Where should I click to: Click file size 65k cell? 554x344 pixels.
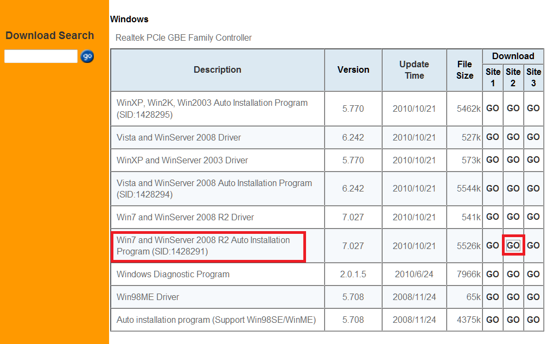coord(464,297)
